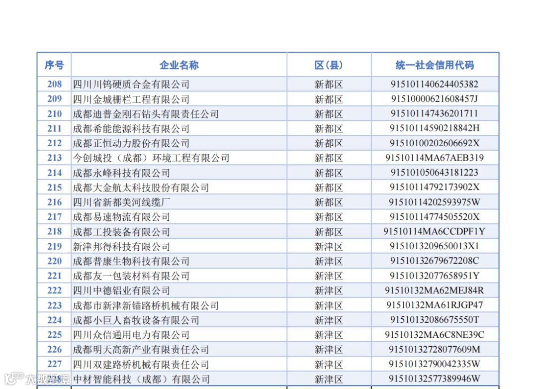Click 成都永峰科技有限公司 name

(x=122, y=173)
